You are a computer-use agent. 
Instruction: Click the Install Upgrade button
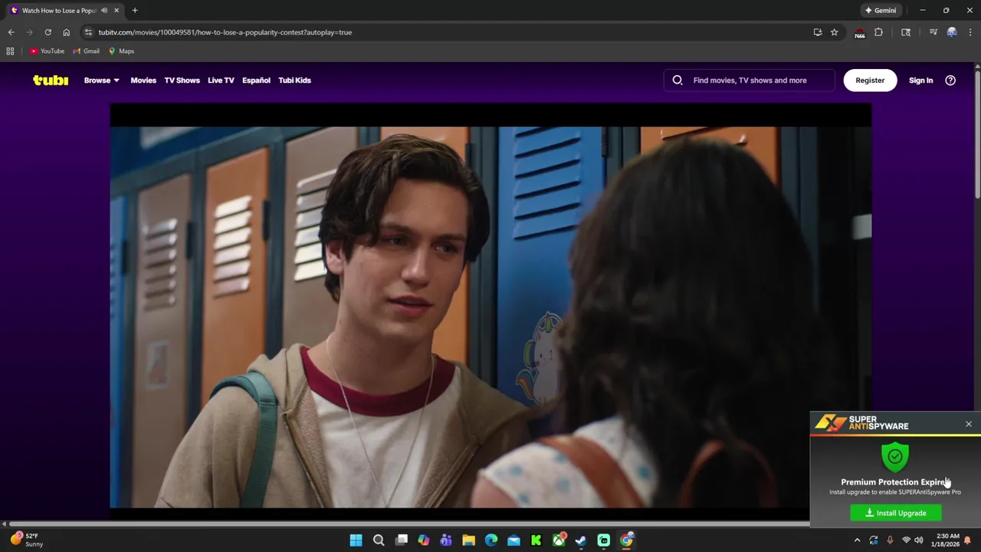[x=896, y=513]
